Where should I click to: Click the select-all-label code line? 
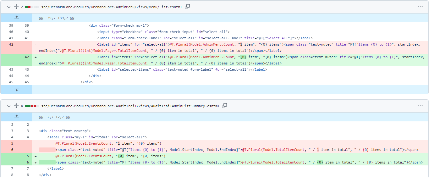pyautogui.click(x=205, y=38)
